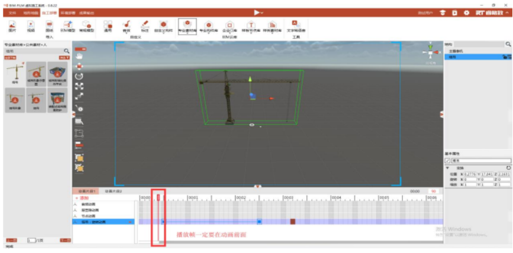
Task: Switch to the 施工部署 tab
Action: [x=49, y=13]
